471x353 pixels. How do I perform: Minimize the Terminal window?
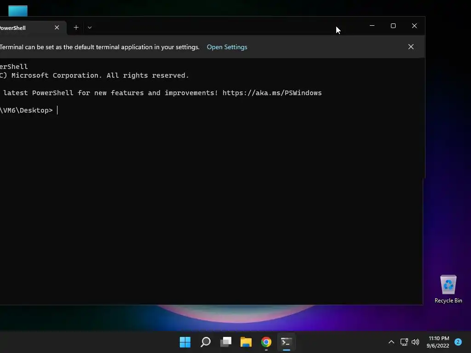click(x=372, y=26)
